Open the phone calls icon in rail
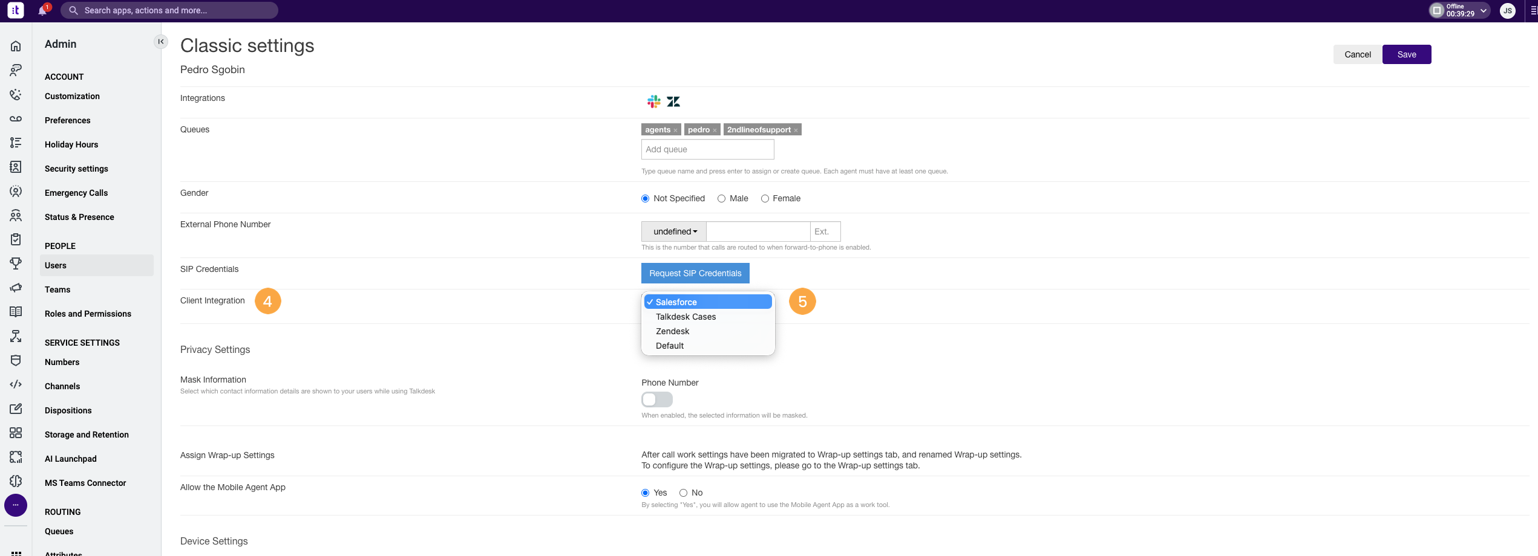Screen dimensions: 1538x556 [x=16, y=94]
